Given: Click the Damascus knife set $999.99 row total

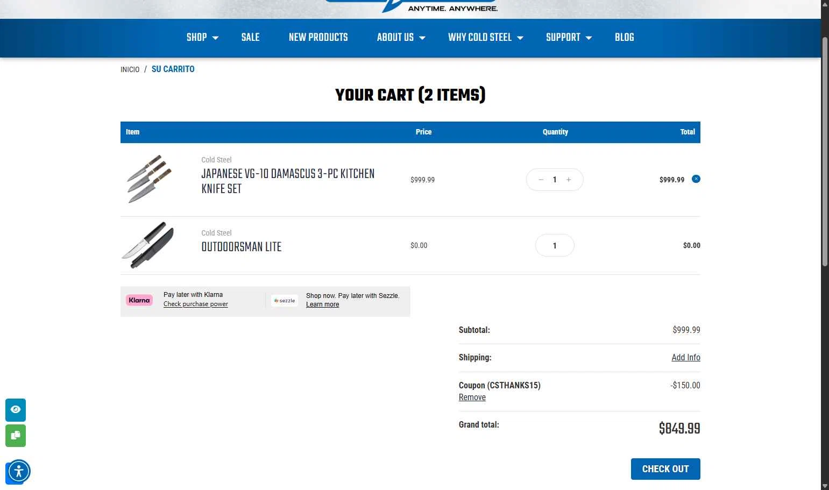Looking at the screenshot, I should point(672,180).
